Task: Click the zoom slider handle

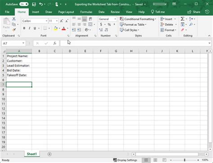Action: [x=185, y=160]
